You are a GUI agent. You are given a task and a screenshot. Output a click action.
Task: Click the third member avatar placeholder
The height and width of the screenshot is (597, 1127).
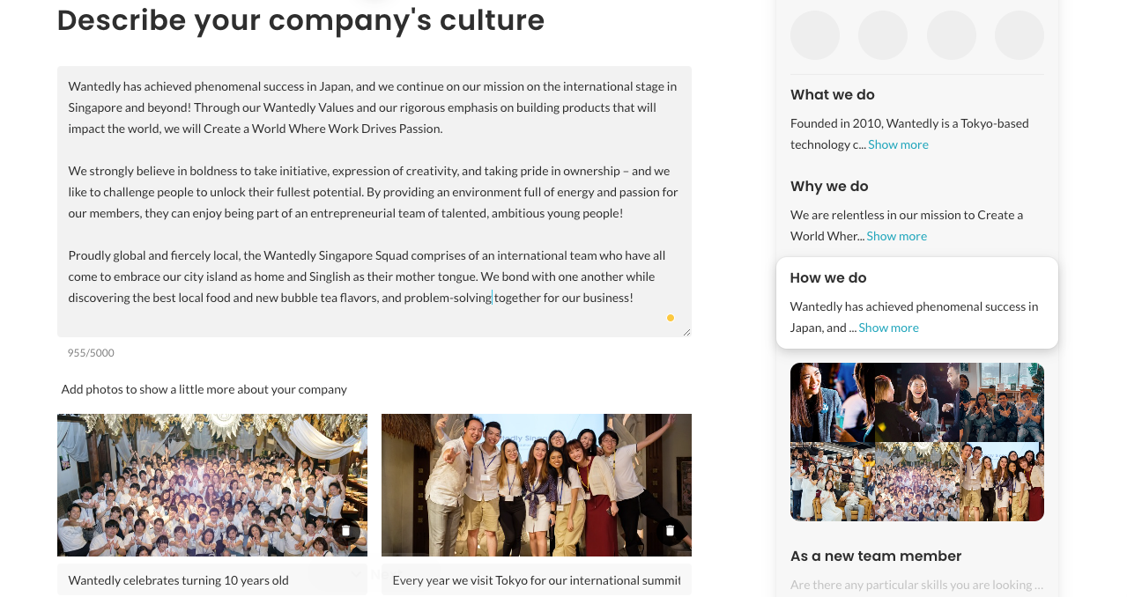pyautogui.click(x=952, y=35)
